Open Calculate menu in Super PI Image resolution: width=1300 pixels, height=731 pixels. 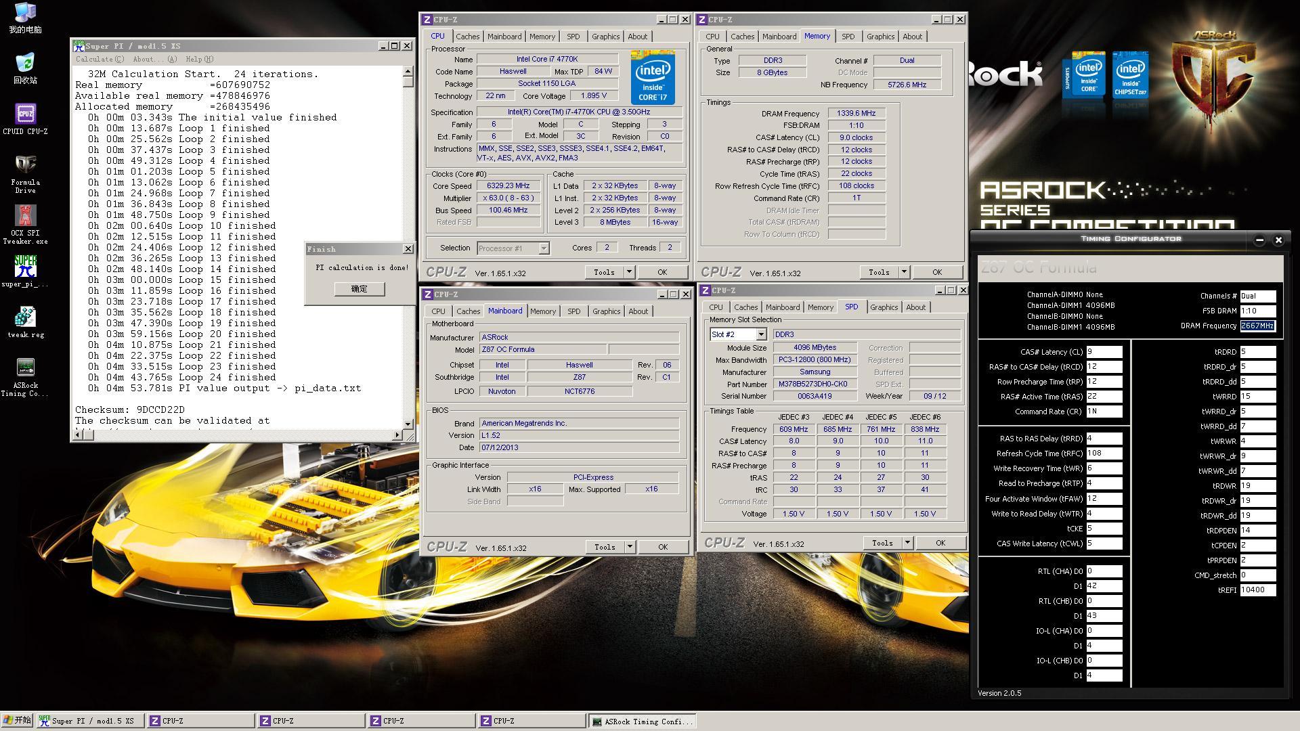coord(100,60)
